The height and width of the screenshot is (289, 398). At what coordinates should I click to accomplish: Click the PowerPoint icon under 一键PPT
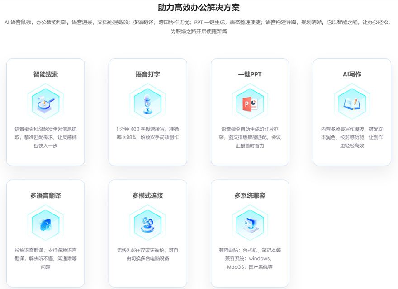(250, 102)
